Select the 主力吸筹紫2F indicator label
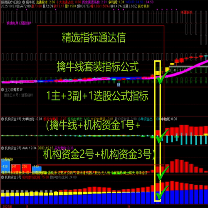Viewport: 208px width, 208px height. pos(14,90)
